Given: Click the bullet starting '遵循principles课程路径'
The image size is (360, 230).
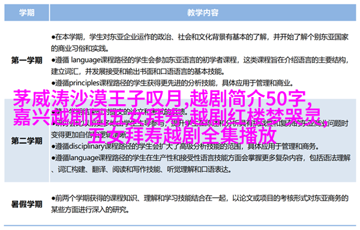Looking at the screenshot, I should point(173,83).
